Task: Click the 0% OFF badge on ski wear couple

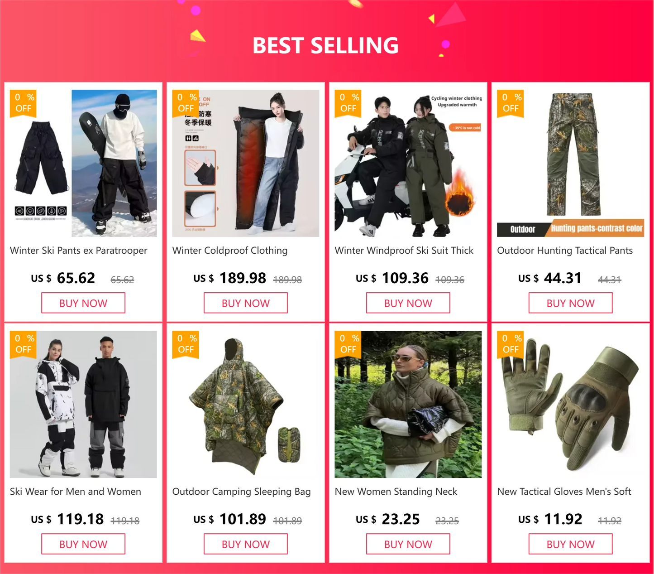Action: [x=23, y=344]
